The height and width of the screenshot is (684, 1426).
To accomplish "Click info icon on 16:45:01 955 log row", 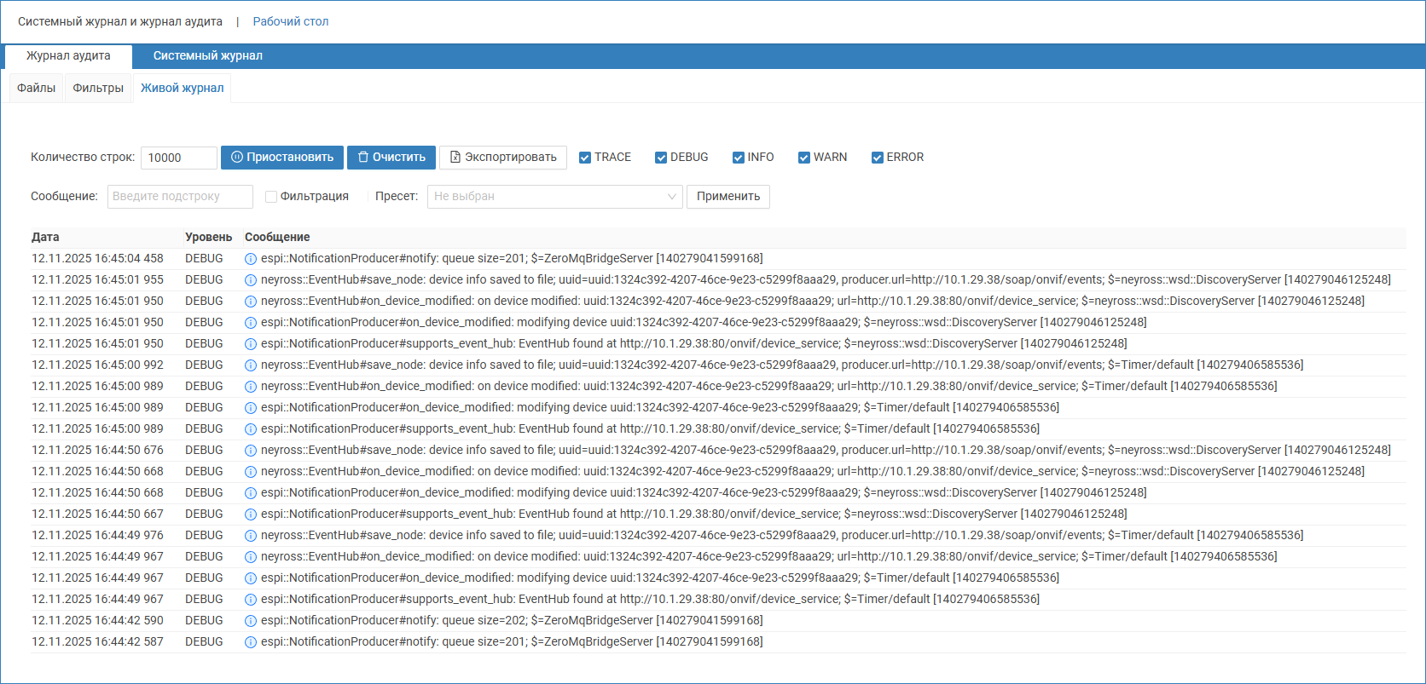I will pos(251,280).
